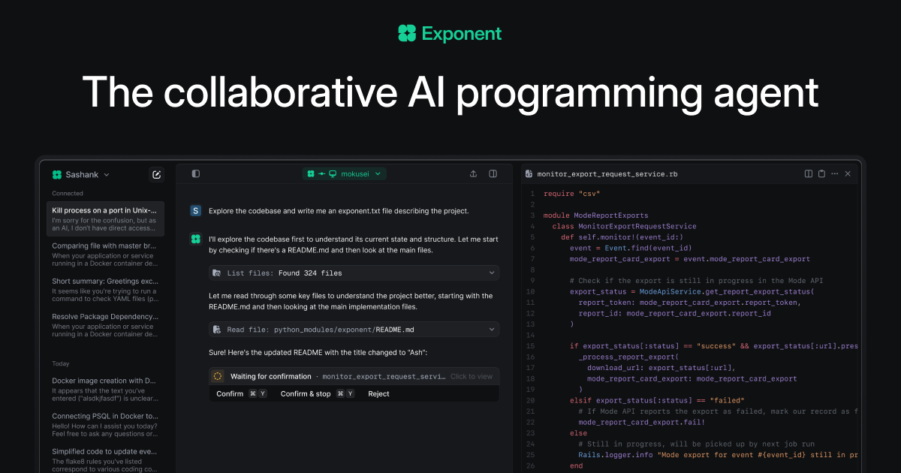Image resolution: width=901 pixels, height=473 pixels.
Task: Click the Reject button
Action: [x=378, y=393]
